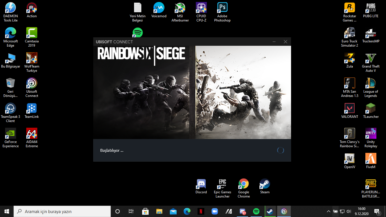386x217 pixels.
Task: Click the taskbar search box
Action: [62, 211]
